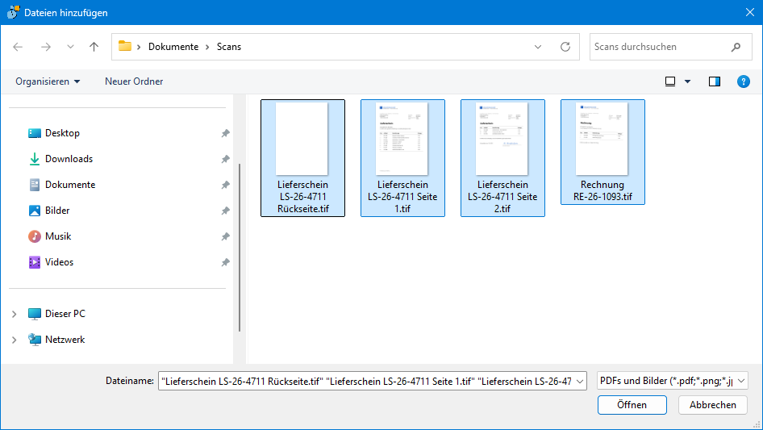The image size is (763, 430).
Task: Click the pin icon next to Desktop
Action: pyautogui.click(x=225, y=133)
